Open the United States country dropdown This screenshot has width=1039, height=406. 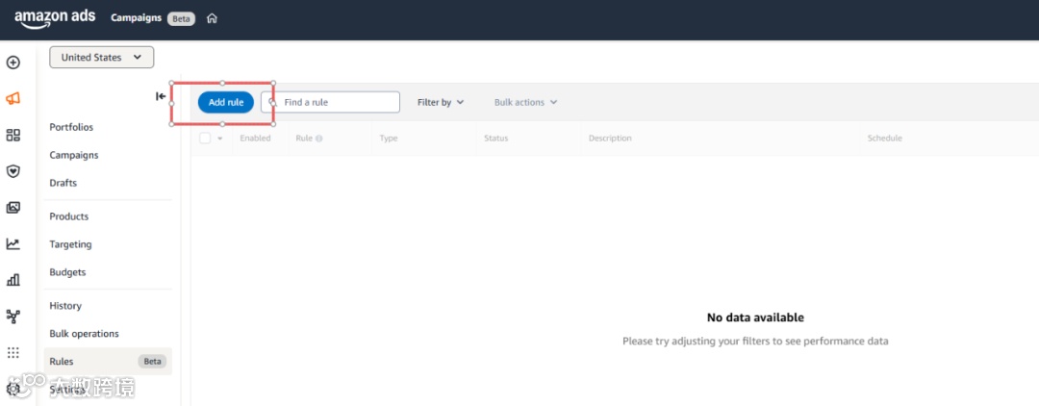point(101,57)
